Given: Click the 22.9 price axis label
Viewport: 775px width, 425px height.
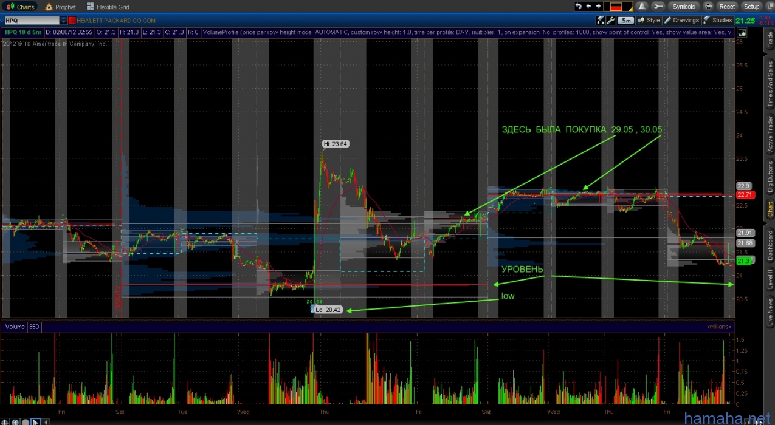Looking at the screenshot, I should pyautogui.click(x=743, y=186).
